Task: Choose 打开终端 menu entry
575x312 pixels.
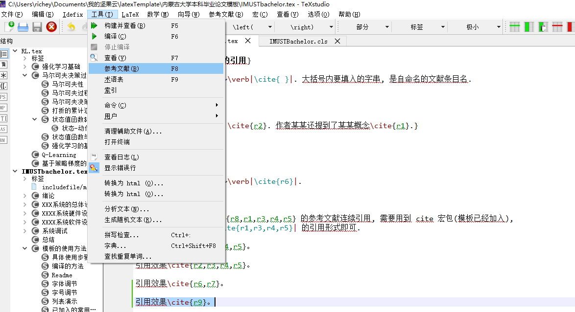Action: click(156, 142)
